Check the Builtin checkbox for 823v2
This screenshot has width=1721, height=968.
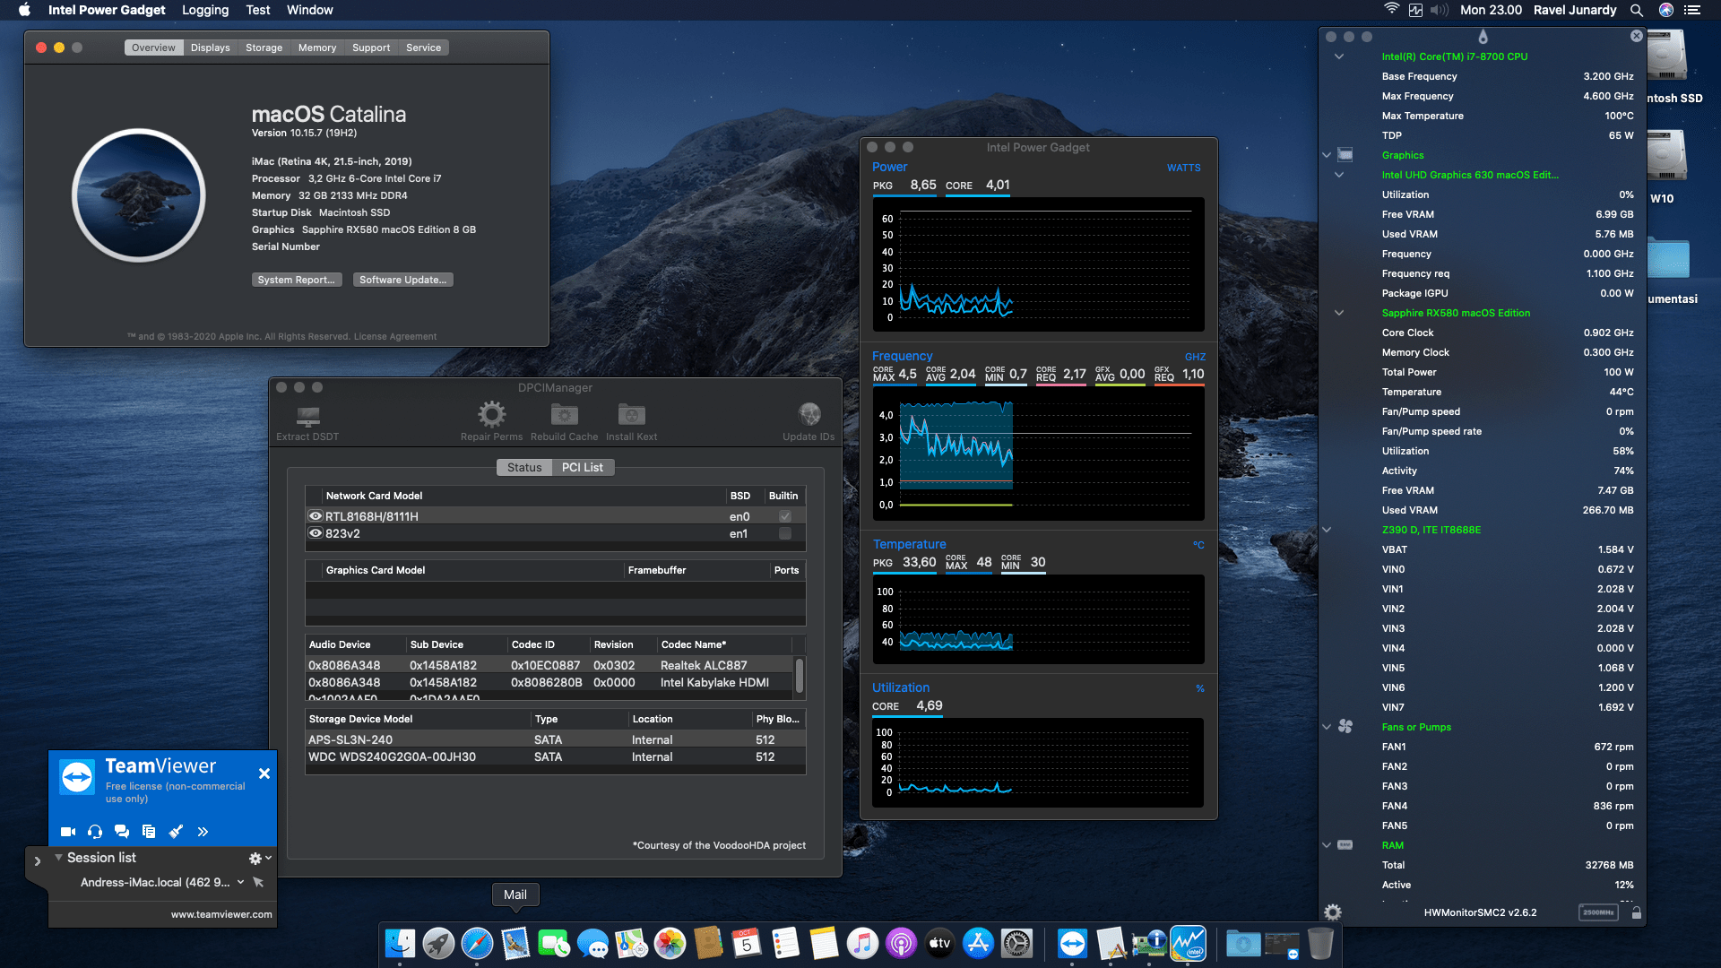(784, 533)
